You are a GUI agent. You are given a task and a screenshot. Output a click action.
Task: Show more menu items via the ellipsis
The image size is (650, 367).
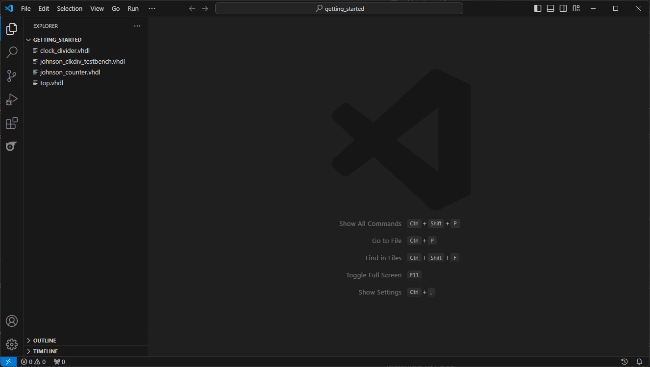coord(151,8)
